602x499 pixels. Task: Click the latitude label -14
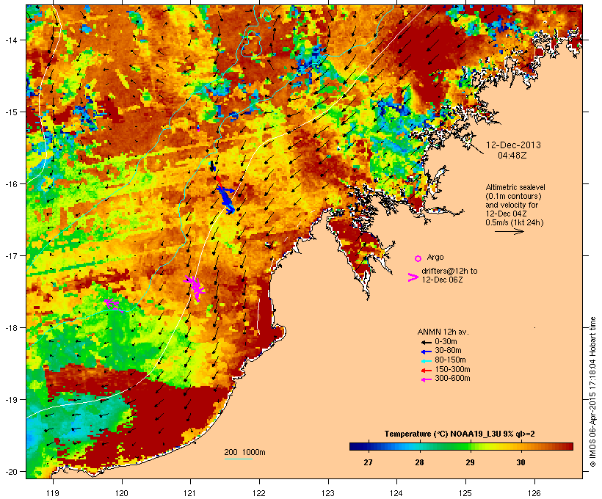[10, 40]
